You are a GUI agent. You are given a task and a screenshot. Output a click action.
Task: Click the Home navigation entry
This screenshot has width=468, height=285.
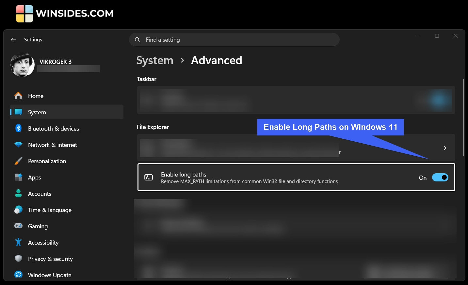36,96
